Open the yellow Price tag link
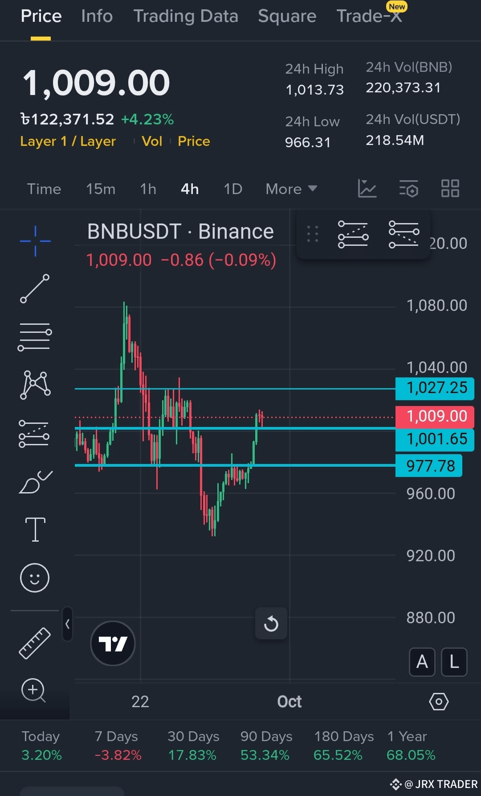The height and width of the screenshot is (796, 481). point(194,141)
